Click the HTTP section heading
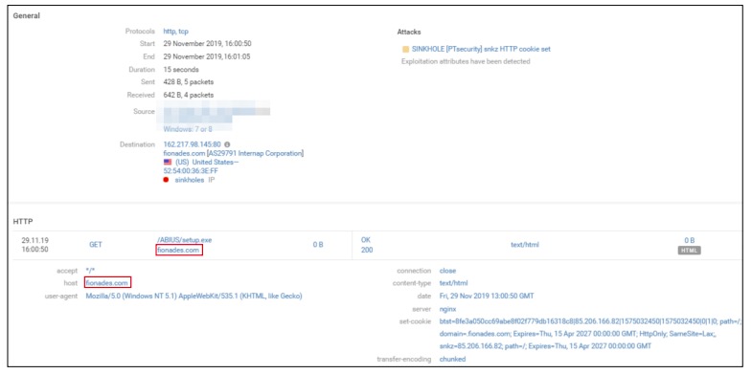The height and width of the screenshot is (374, 752). [22, 222]
